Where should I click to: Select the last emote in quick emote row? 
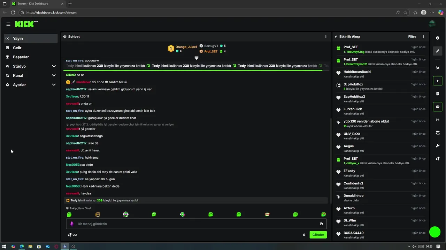click(x=324, y=215)
